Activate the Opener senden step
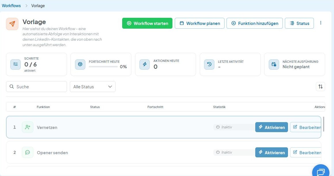The height and width of the screenshot is (176, 334). point(272,152)
